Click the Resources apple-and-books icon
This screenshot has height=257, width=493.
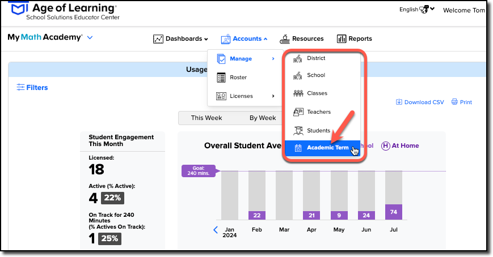coord(285,39)
